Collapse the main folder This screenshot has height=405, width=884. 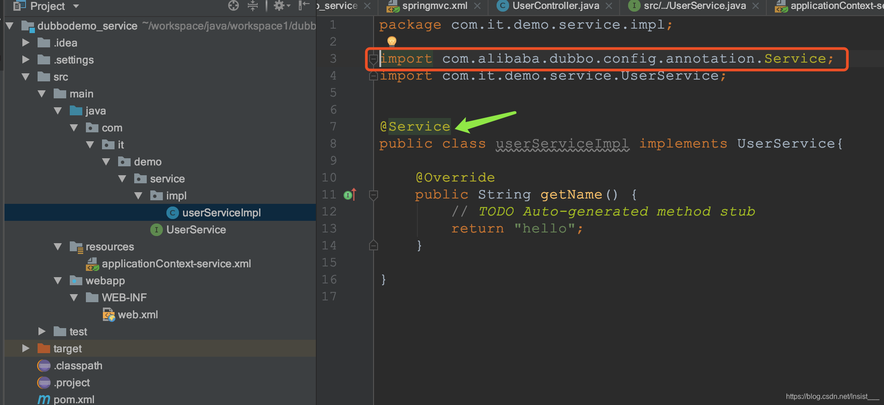[42, 94]
